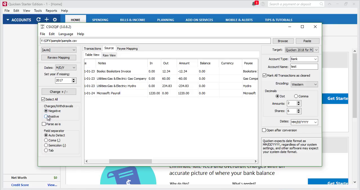The width and height of the screenshot is (360, 190).
Task: Open account settings gear icon
Action: click(55, 20)
